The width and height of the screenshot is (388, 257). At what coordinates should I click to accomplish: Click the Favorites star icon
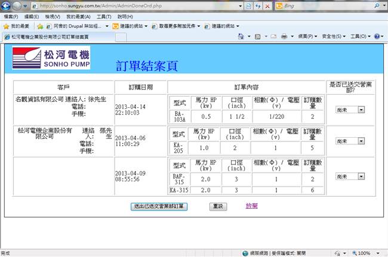coord(6,26)
